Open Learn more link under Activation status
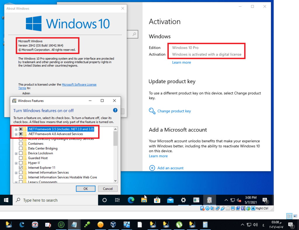 coord(181,62)
